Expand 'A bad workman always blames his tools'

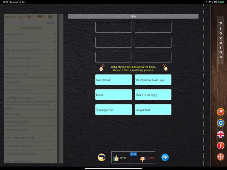click(x=30, y=42)
